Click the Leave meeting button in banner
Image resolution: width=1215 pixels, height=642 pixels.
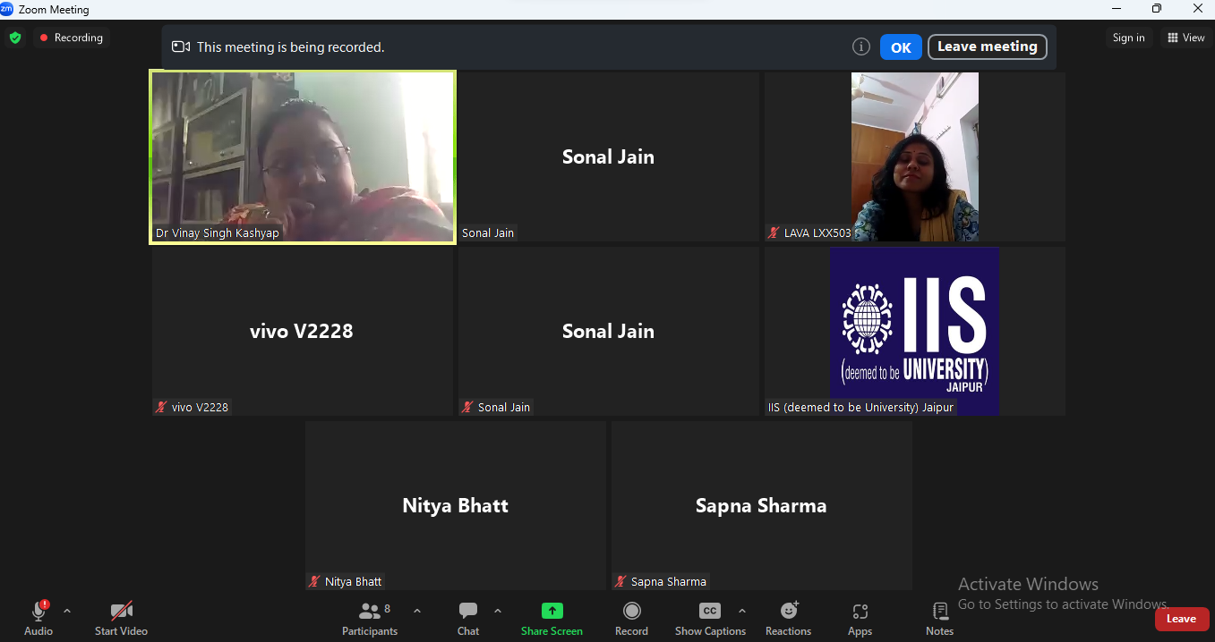click(x=987, y=47)
